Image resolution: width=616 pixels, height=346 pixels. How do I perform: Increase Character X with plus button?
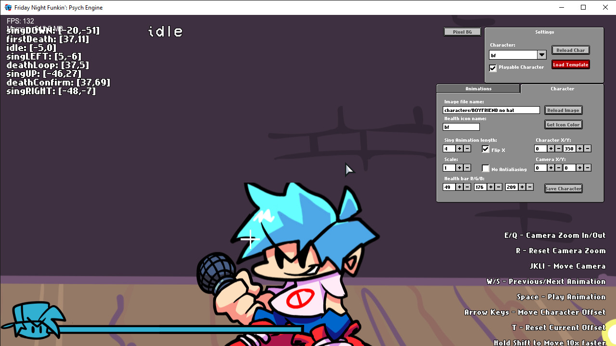[551, 149]
